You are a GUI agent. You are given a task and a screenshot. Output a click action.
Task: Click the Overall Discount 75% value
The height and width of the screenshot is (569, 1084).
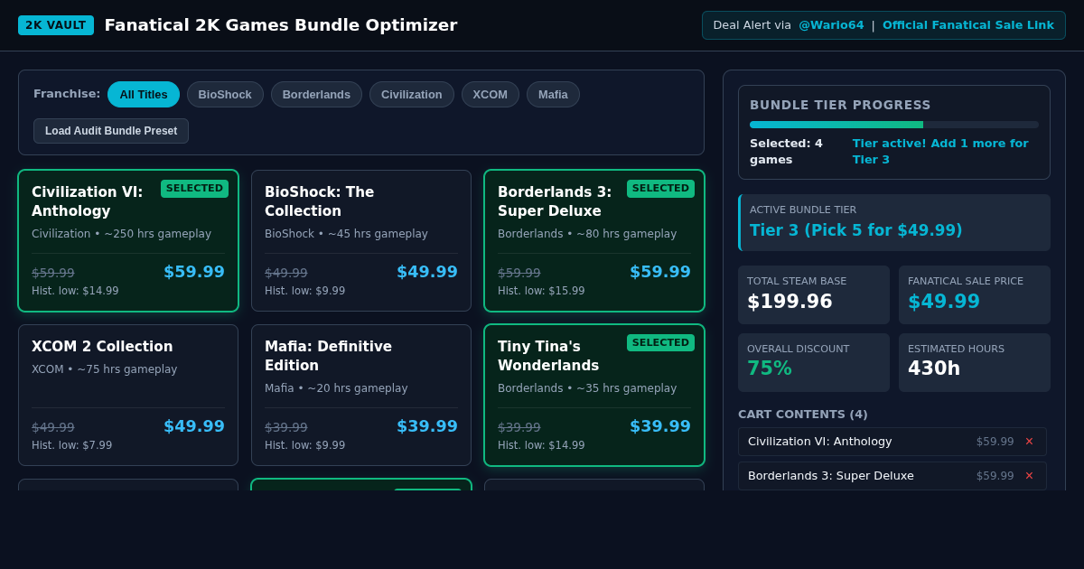coord(770,368)
